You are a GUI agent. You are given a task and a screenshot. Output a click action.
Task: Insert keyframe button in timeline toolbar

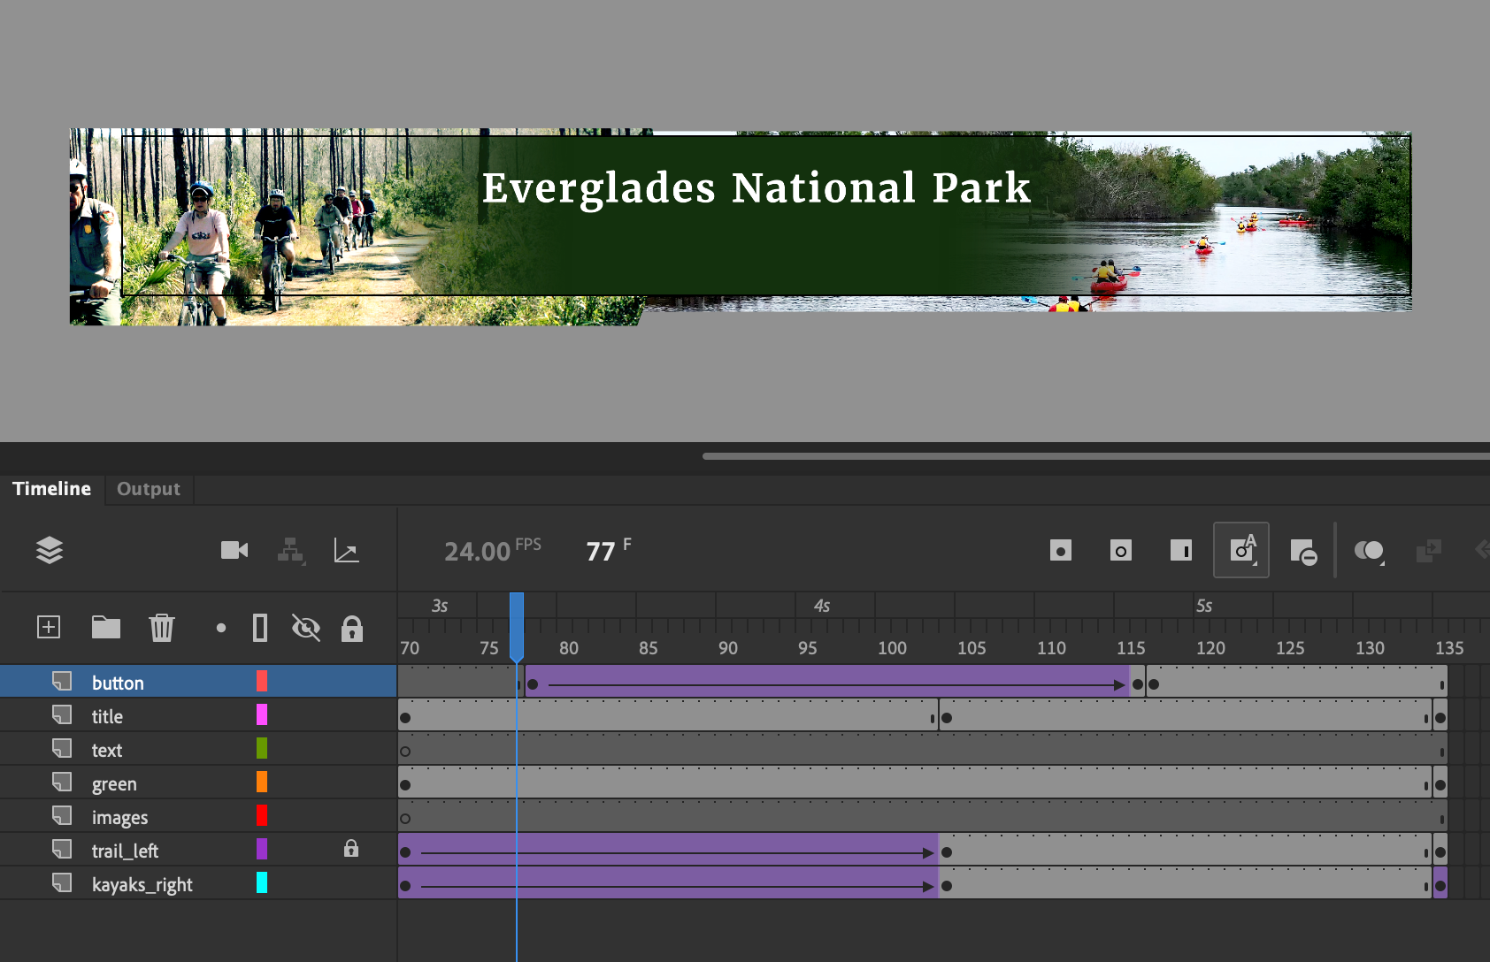pos(1060,550)
